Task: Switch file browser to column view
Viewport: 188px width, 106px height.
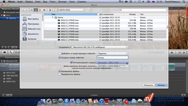Action: point(40,10)
